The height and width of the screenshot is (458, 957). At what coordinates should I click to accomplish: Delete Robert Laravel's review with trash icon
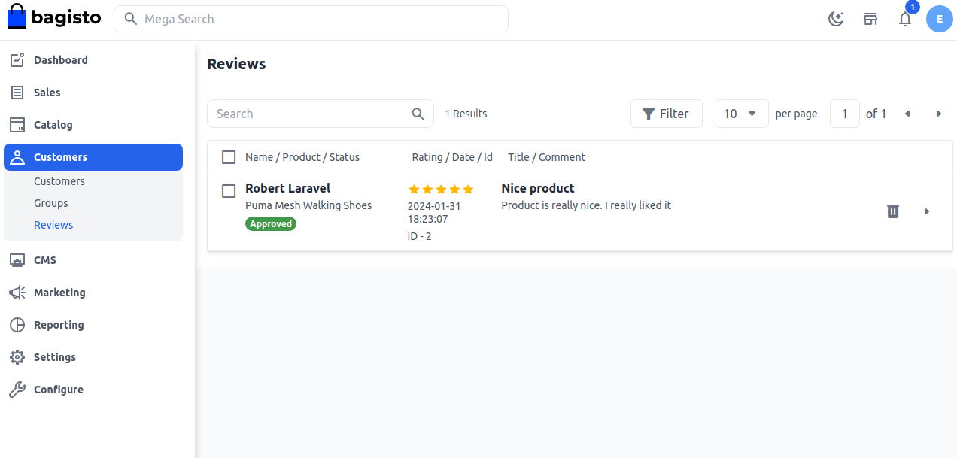coord(893,211)
